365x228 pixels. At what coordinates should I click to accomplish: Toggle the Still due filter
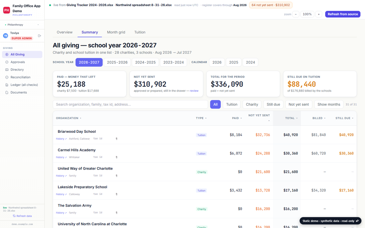coord(273,104)
